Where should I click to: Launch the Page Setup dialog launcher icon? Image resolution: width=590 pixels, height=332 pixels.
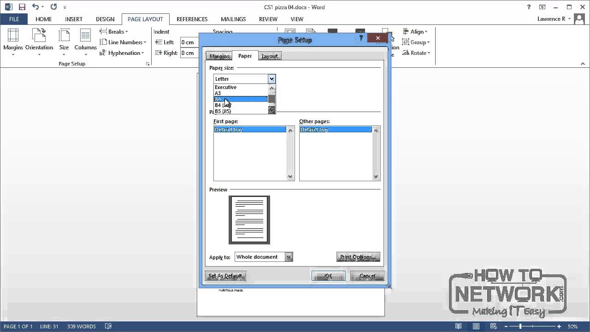147,64
